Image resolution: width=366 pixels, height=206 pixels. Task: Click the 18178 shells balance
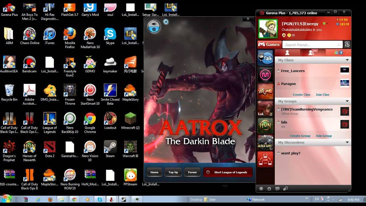(342, 24)
